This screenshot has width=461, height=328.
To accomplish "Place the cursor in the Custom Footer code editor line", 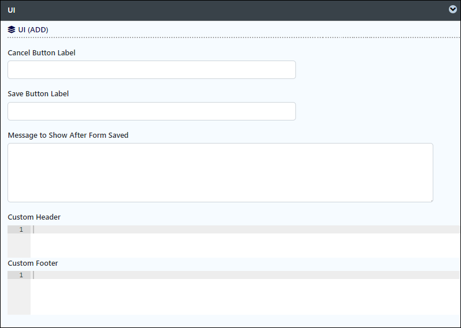I will click(x=245, y=275).
